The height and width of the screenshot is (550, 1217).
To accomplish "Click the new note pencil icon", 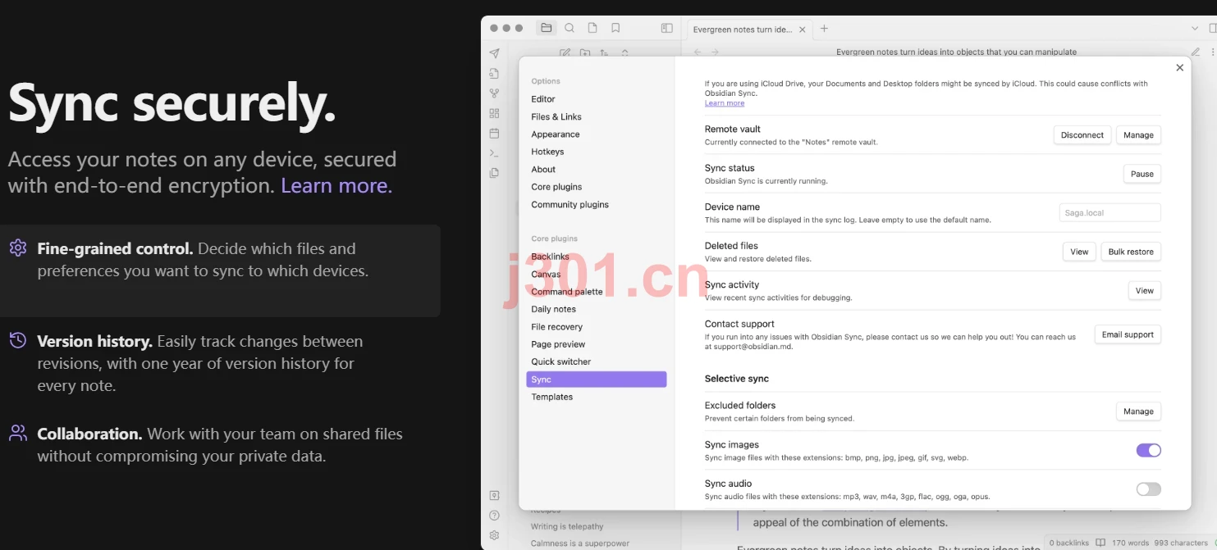I will 565,52.
